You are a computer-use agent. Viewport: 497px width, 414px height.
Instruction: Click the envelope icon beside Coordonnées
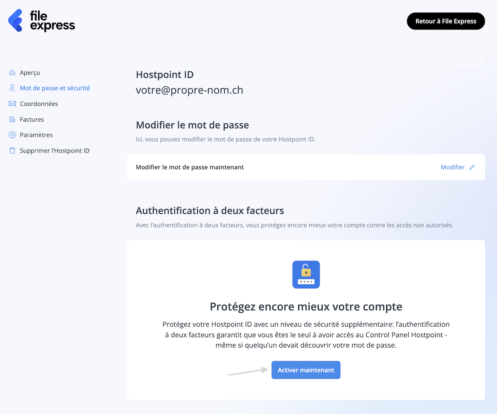[x=12, y=104]
